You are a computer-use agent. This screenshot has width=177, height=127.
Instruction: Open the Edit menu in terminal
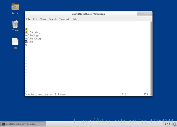35,19
